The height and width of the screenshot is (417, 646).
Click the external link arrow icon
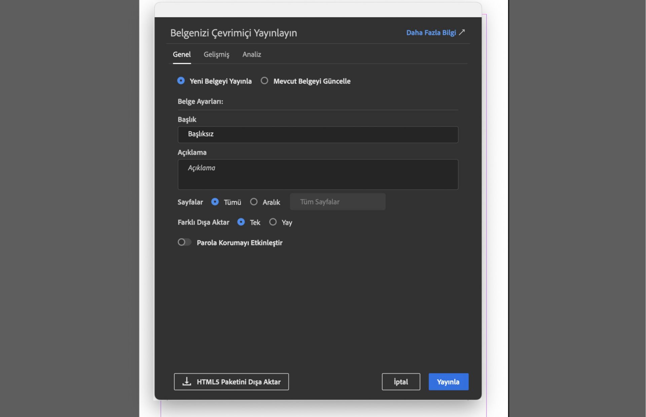(x=462, y=32)
